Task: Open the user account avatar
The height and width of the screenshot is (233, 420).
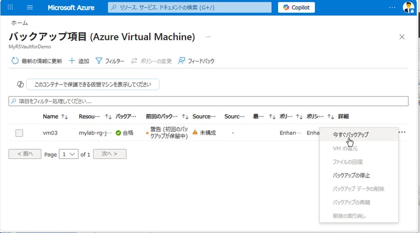Action: (408, 7)
